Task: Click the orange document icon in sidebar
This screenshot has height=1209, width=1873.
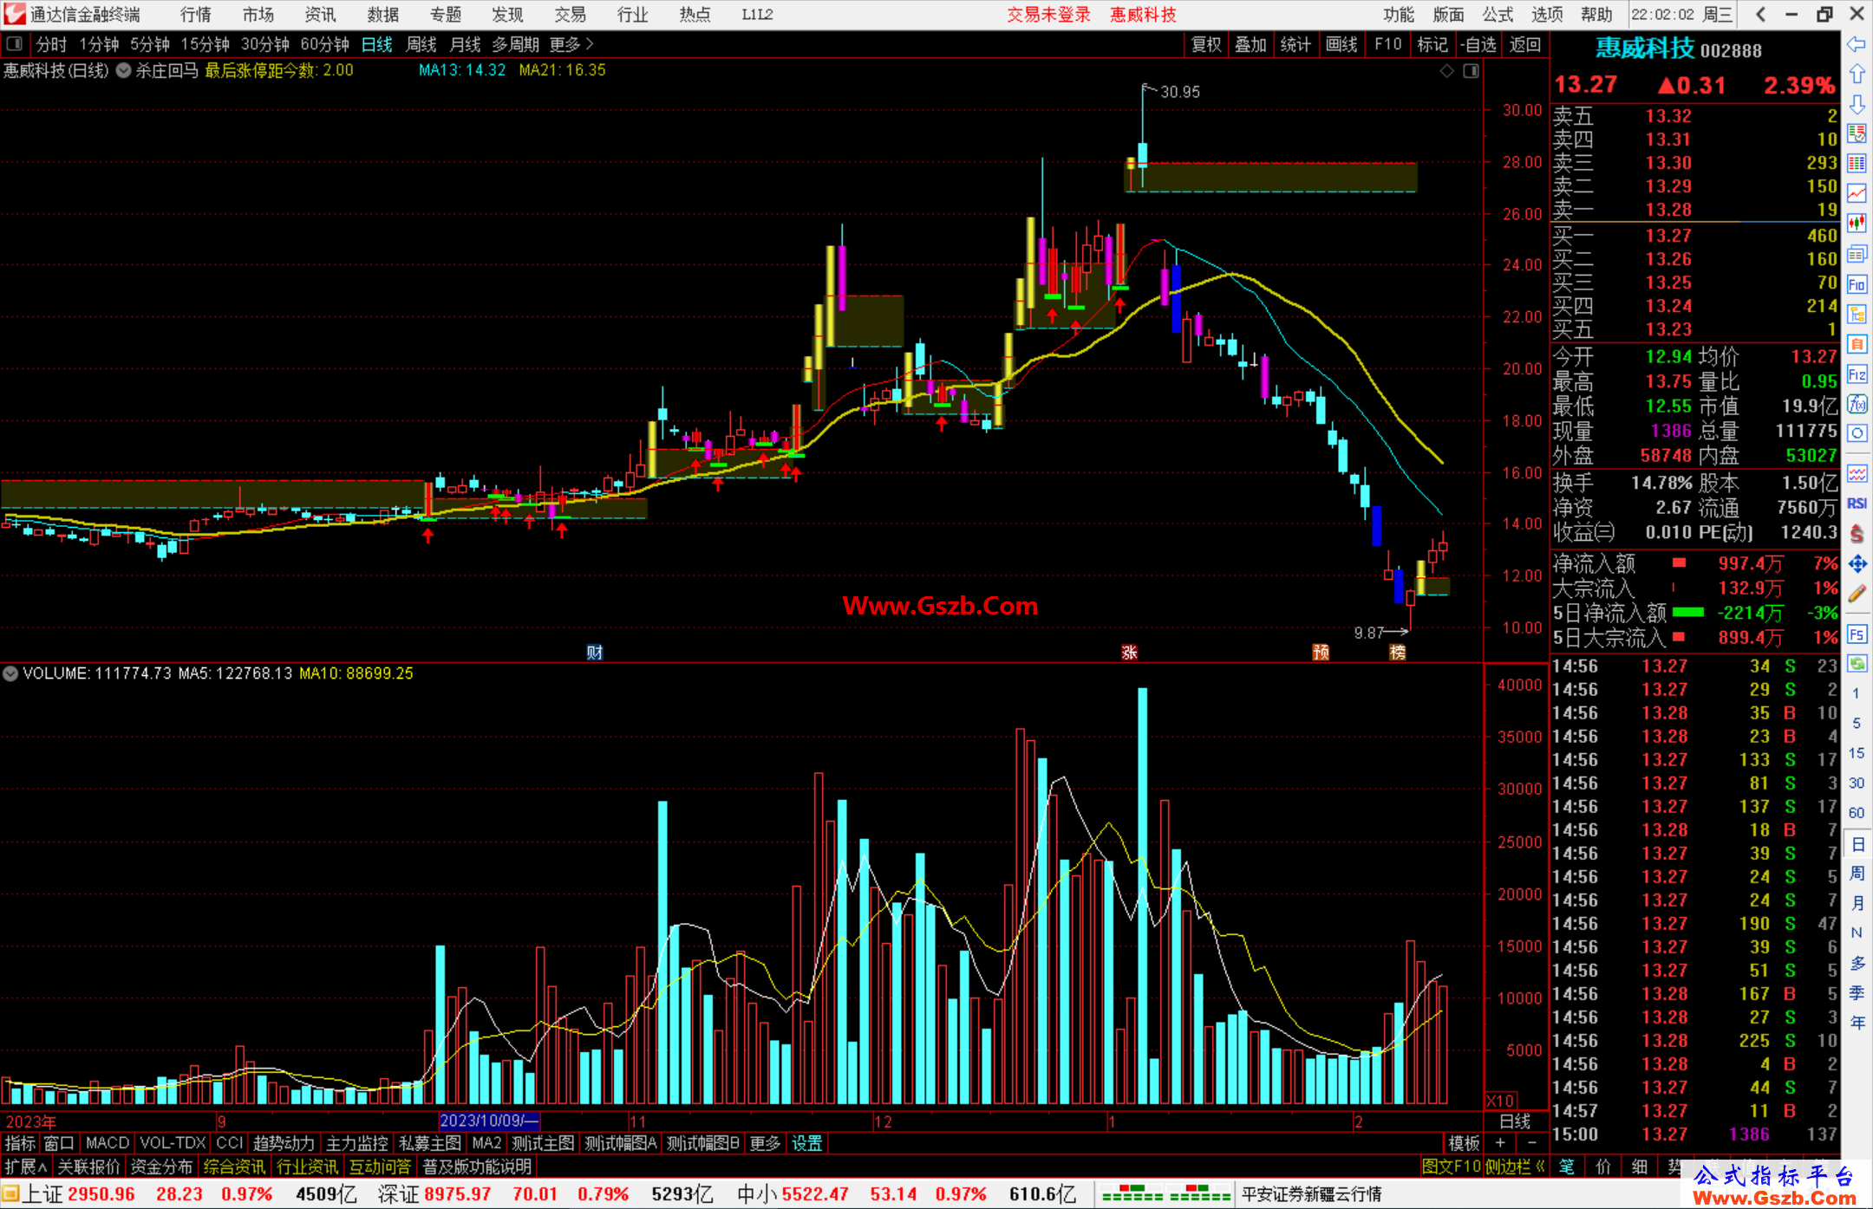Action: click(1857, 344)
